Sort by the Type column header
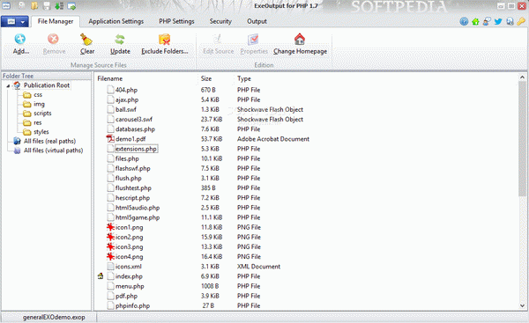This screenshot has width=529, height=323. click(244, 78)
